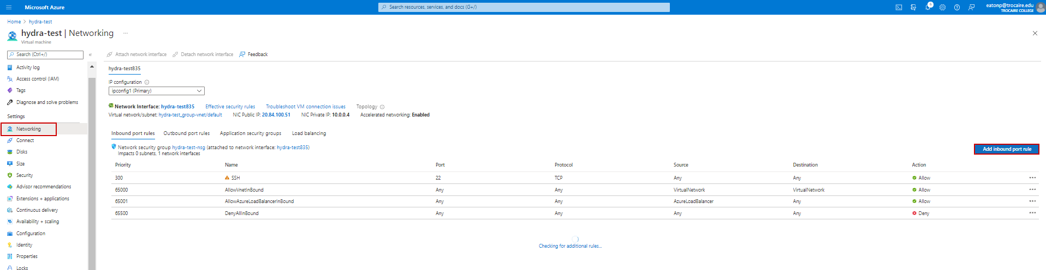Open the directories and subscriptions filter icon
Viewport: 1046px width, 270px height.
point(913,7)
